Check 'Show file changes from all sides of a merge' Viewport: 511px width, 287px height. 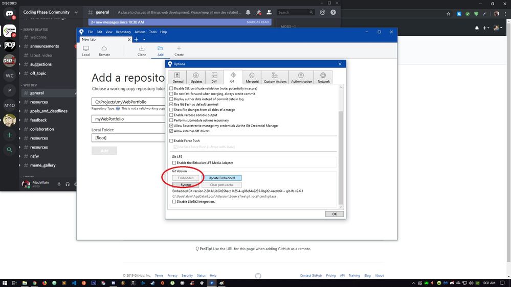pos(171,110)
